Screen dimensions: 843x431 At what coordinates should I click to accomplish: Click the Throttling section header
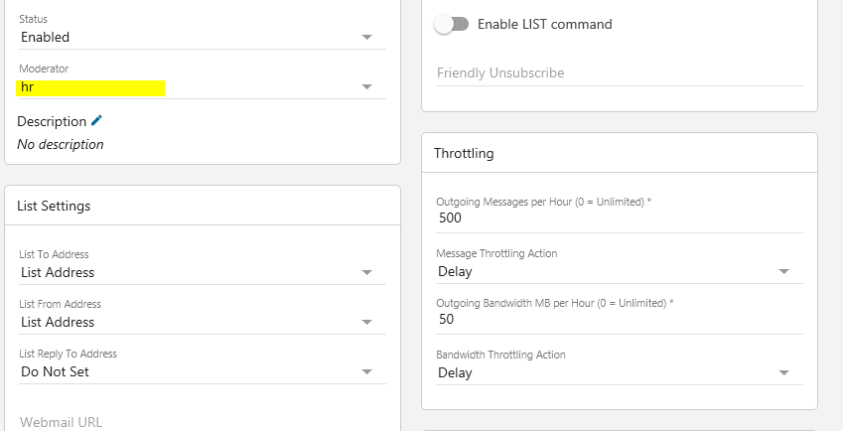tap(464, 154)
